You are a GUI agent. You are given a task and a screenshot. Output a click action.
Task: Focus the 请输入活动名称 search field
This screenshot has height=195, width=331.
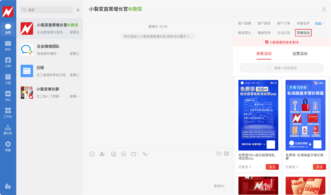[x=282, y=68]
